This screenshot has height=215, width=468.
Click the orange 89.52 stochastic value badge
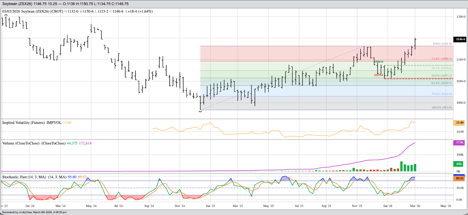coord(460,178)
